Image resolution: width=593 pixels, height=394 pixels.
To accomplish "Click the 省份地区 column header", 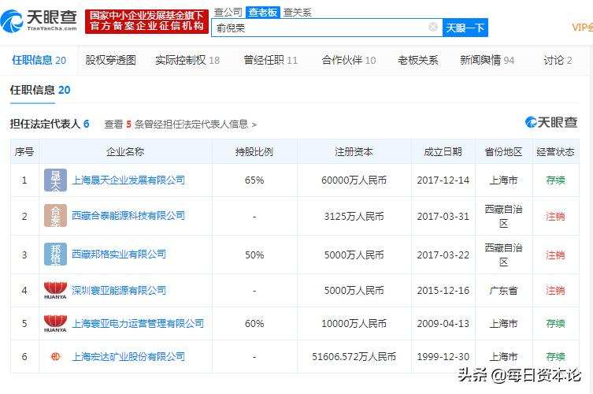I will coord(503,152).
